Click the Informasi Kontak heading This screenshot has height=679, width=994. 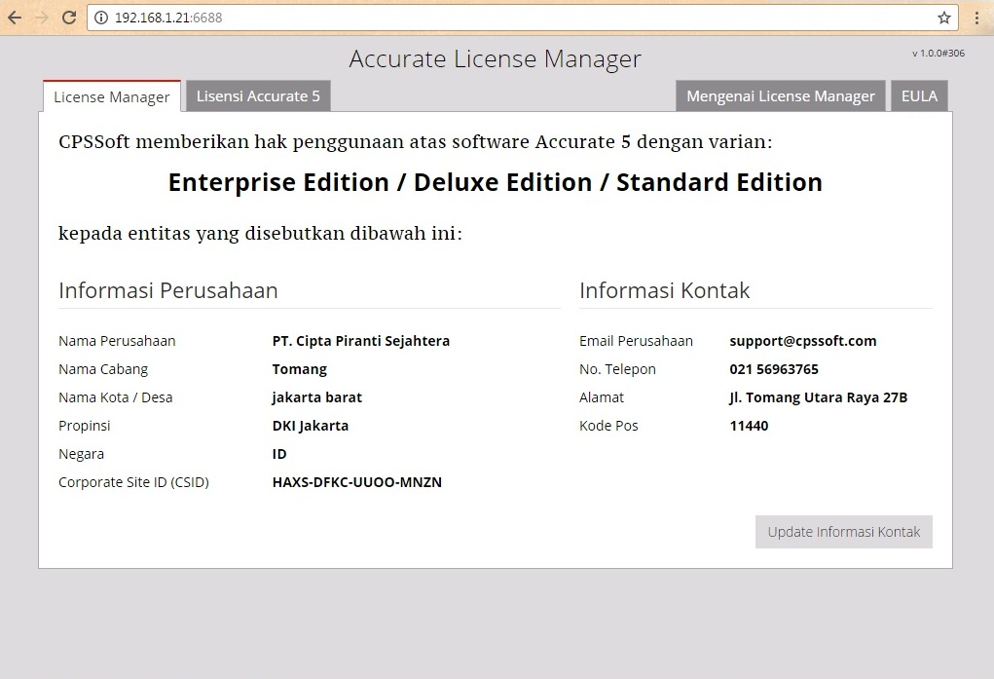665,289
